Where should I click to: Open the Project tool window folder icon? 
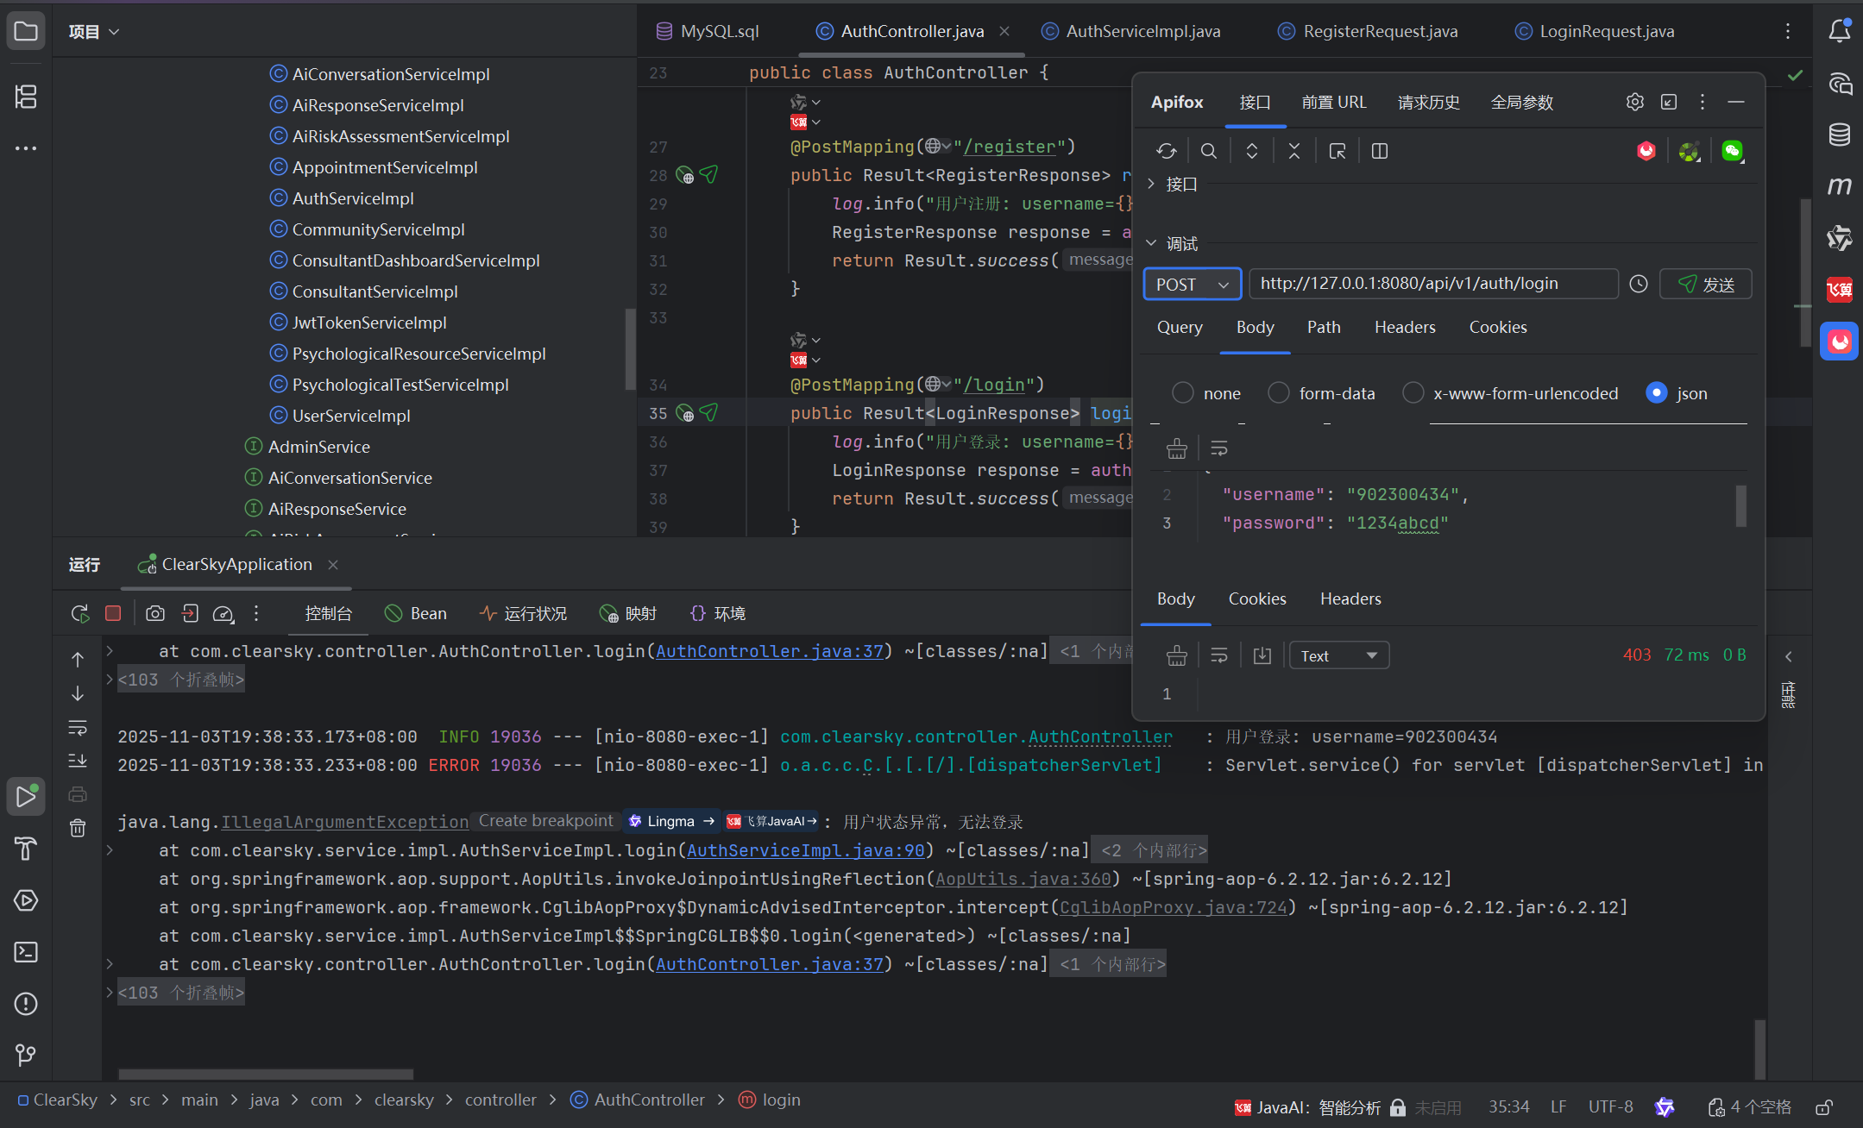click(26, 32)
